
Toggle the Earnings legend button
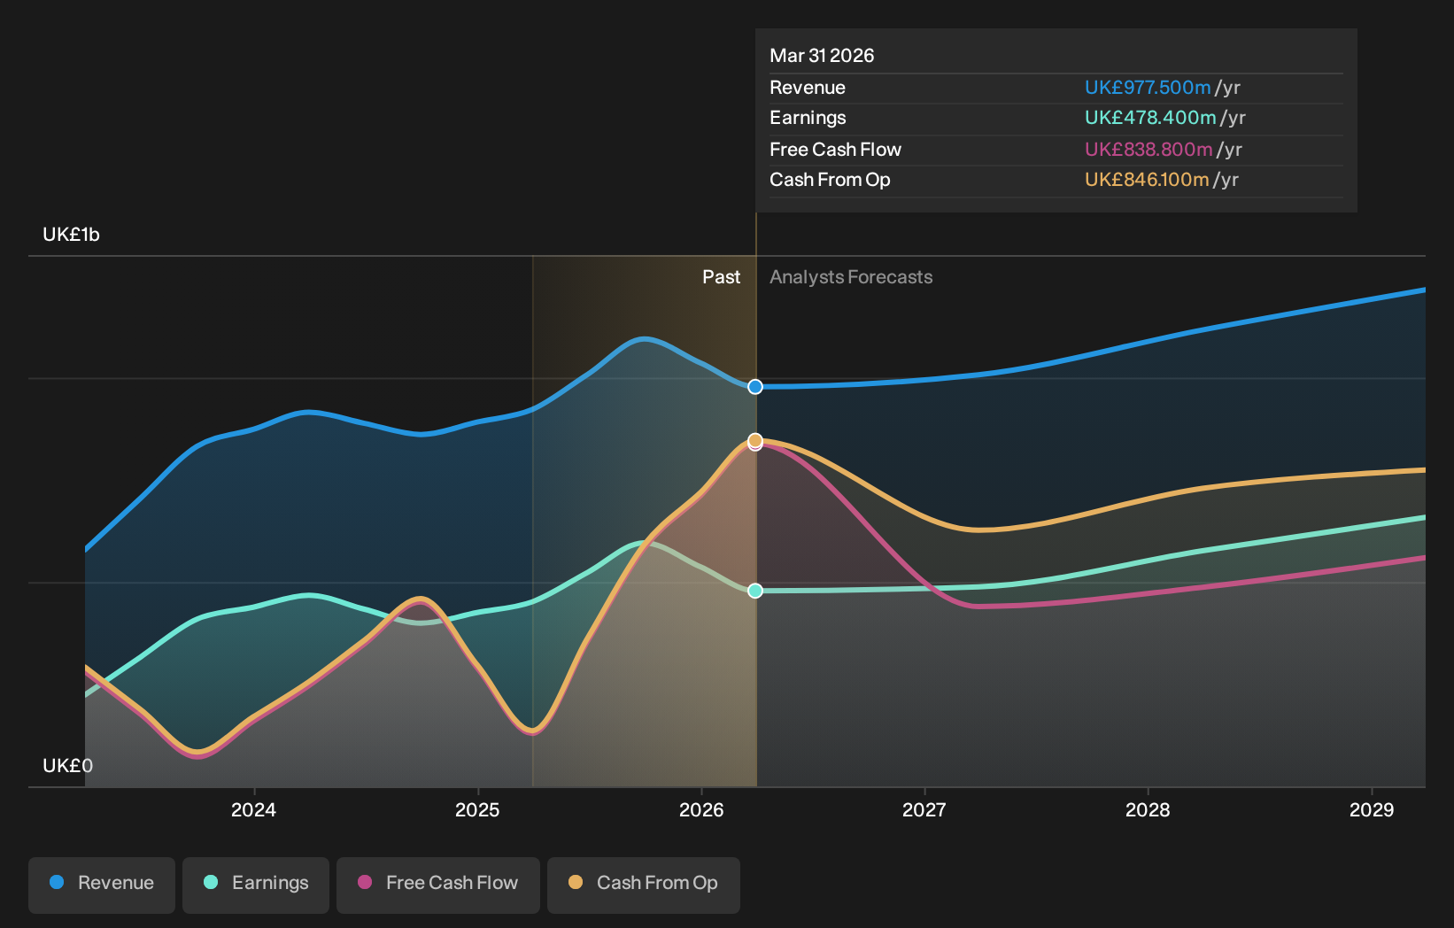pos(256,885)
